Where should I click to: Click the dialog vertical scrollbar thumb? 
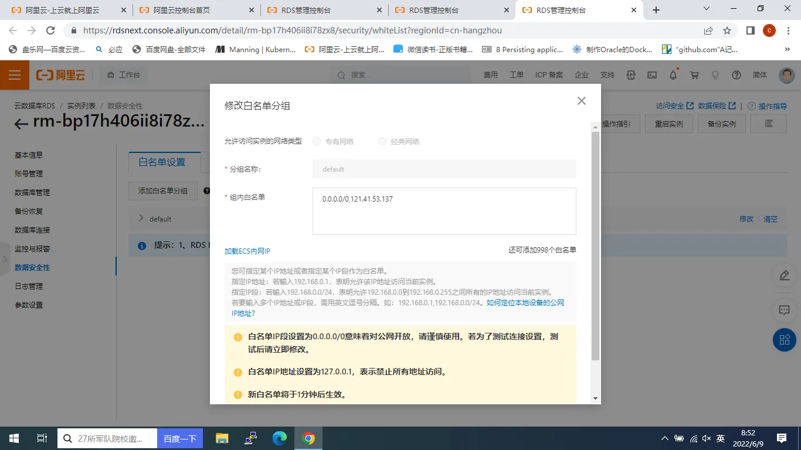point(595,246)
